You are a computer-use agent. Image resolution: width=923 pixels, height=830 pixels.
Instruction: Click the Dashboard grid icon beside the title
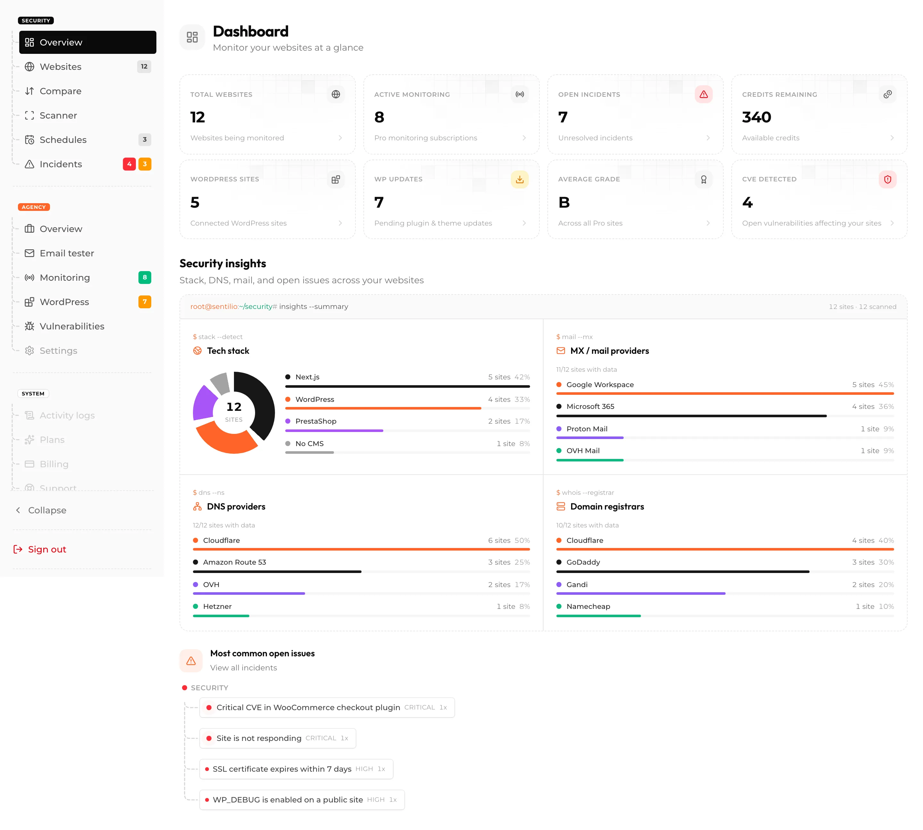[192, 37]
